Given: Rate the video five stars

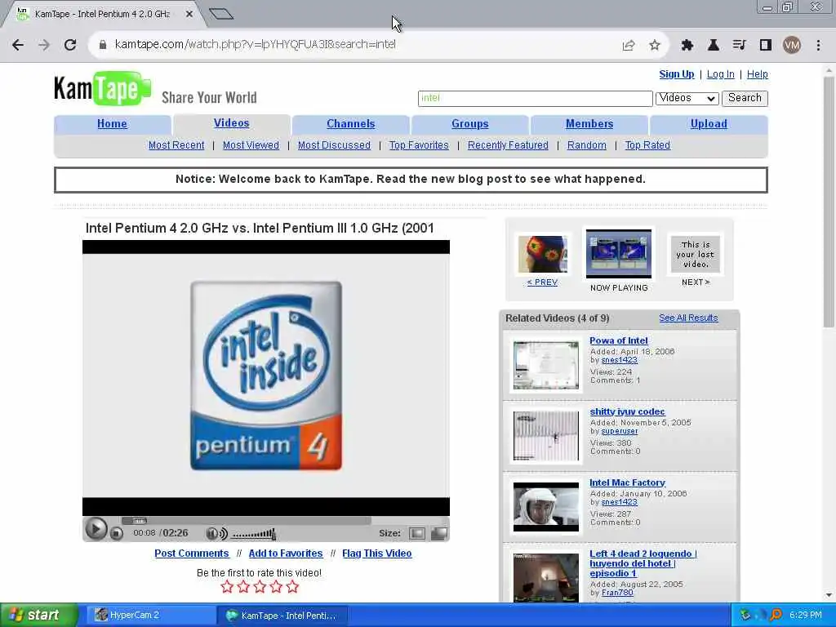Looking at the screenshot, I should (x=293, y=587).
